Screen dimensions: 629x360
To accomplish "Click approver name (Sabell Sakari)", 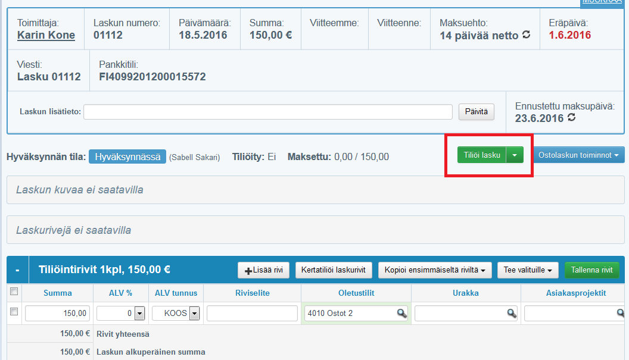I will pyautogui.click(x=195, y=158).
